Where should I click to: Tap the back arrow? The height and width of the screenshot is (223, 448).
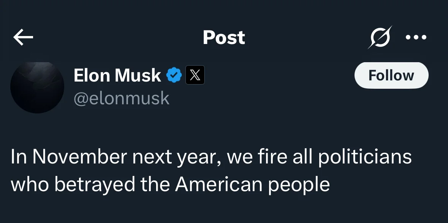coord(23,37)
